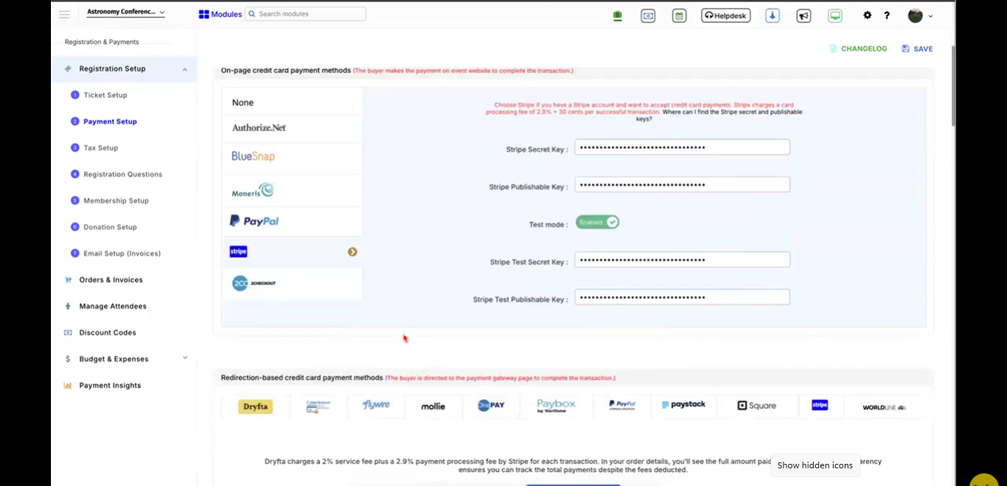1007x486 pixels.
Task: Select Authorize.Net payment method
Action: click(x=258, y=128)
